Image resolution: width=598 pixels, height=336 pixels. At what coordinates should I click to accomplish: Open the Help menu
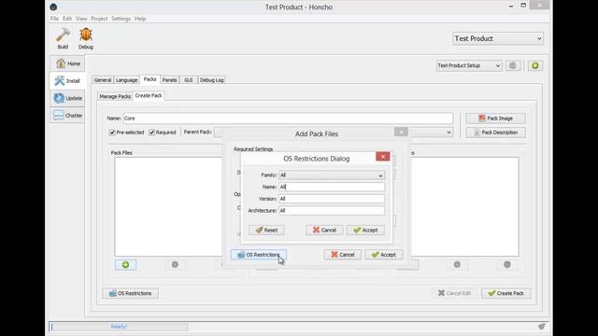[140, 19]
